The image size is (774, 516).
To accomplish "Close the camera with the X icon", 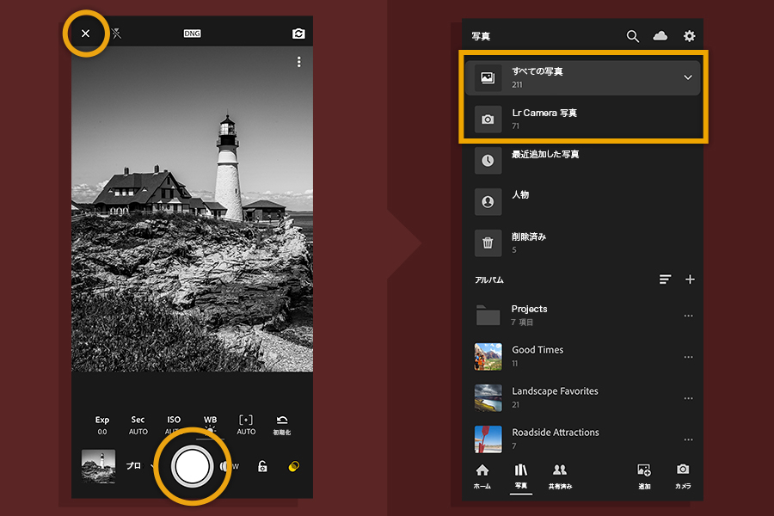I will (x=85, y=34).
